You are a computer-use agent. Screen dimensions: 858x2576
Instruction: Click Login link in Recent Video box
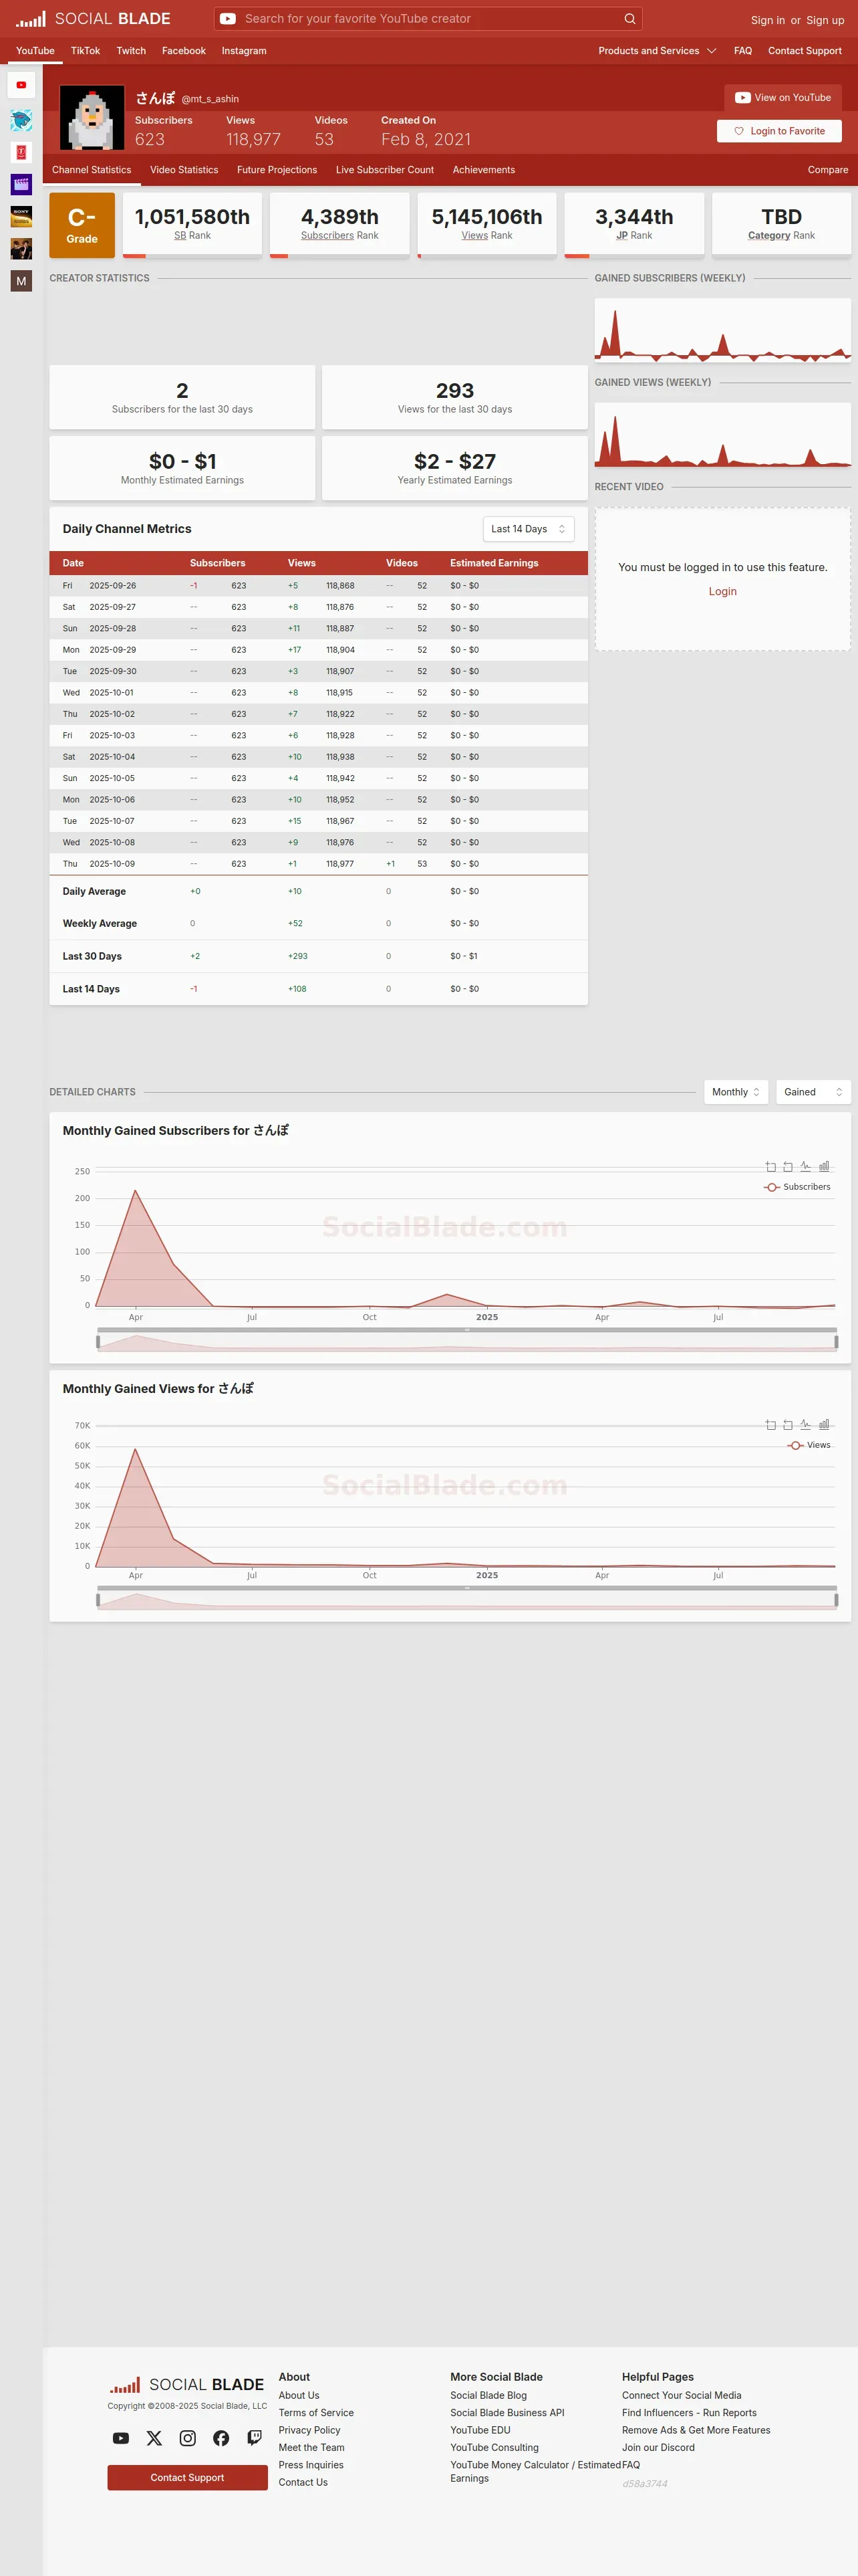tap(722, 591)
